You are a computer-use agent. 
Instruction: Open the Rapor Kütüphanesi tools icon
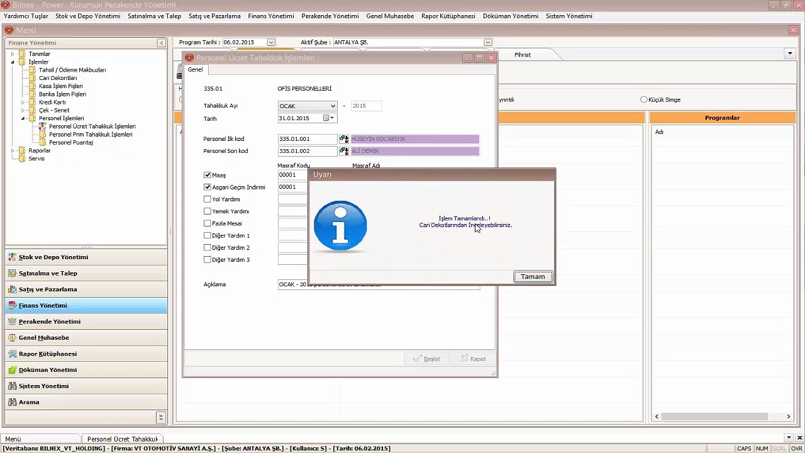coord(13,354)
